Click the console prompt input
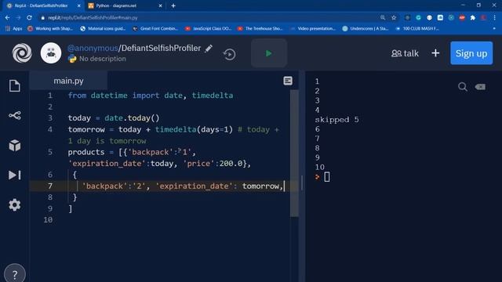This screenshot has width=502, height=282. coord(327,177)
